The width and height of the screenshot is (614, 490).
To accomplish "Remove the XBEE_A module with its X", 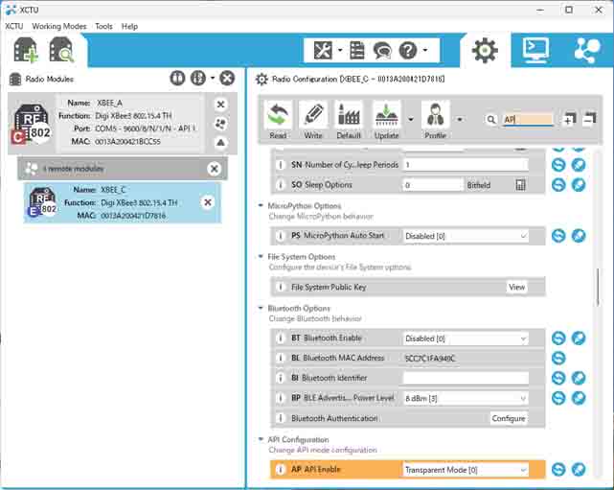I will [x=221, y=105].
